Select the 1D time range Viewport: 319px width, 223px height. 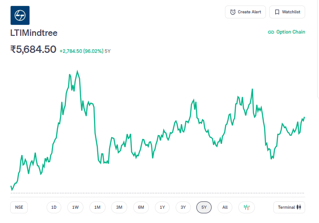point(53,207)
